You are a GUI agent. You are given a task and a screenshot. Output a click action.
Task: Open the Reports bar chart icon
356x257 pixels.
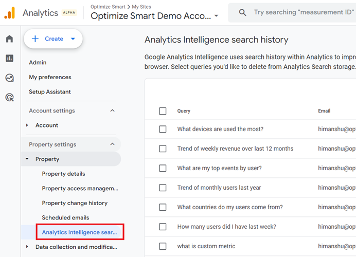coord(10,58)
